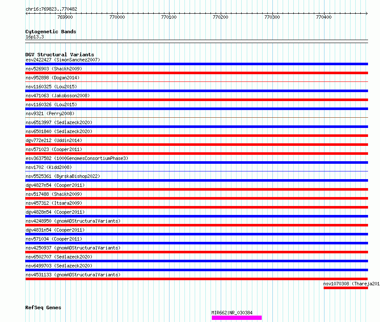The width and height of the screenshot is (380, 322).
Task: Click the red bar under nsv4531133
Action: click(x=196, y=279)
